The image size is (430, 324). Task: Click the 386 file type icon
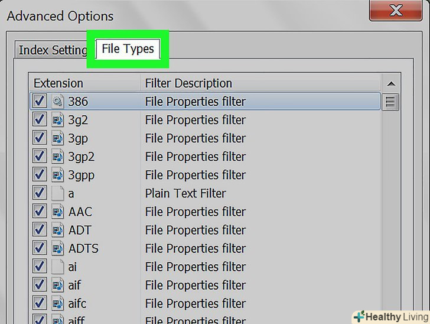pos(57,102)
